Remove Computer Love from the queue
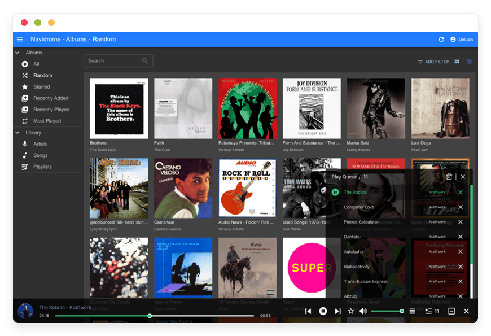The width and height of the screenshot is (491, 336). pos(461,207)
